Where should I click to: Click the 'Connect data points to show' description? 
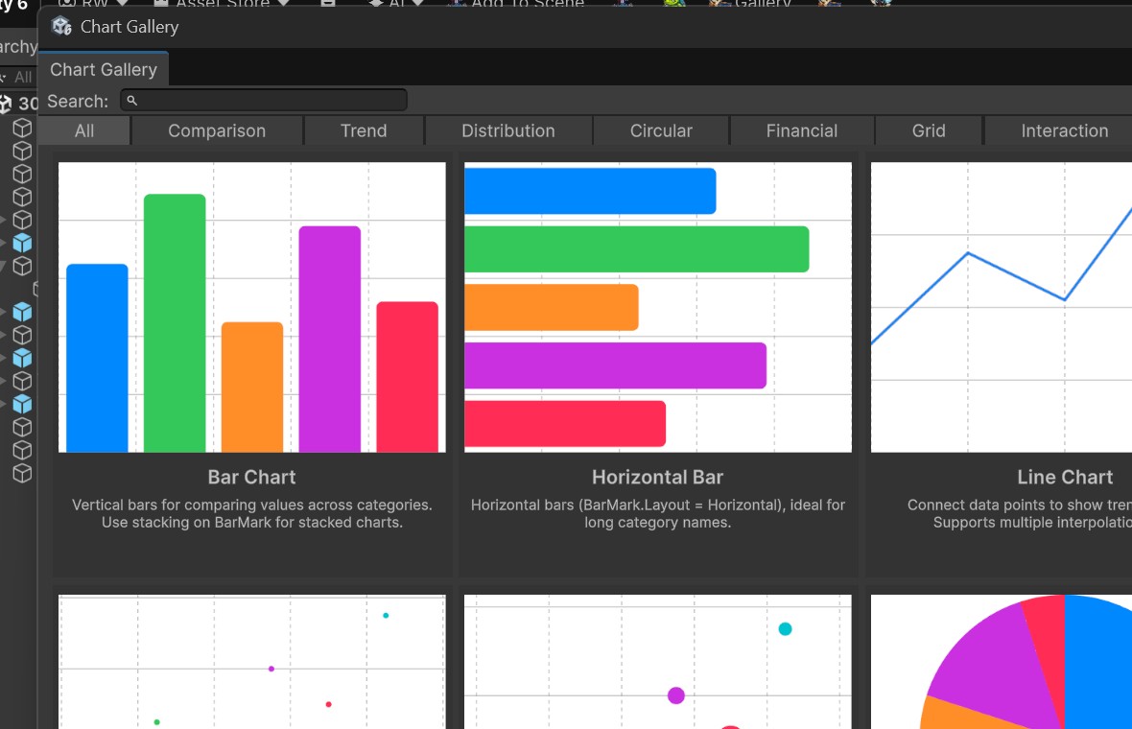pos(1020,514)
